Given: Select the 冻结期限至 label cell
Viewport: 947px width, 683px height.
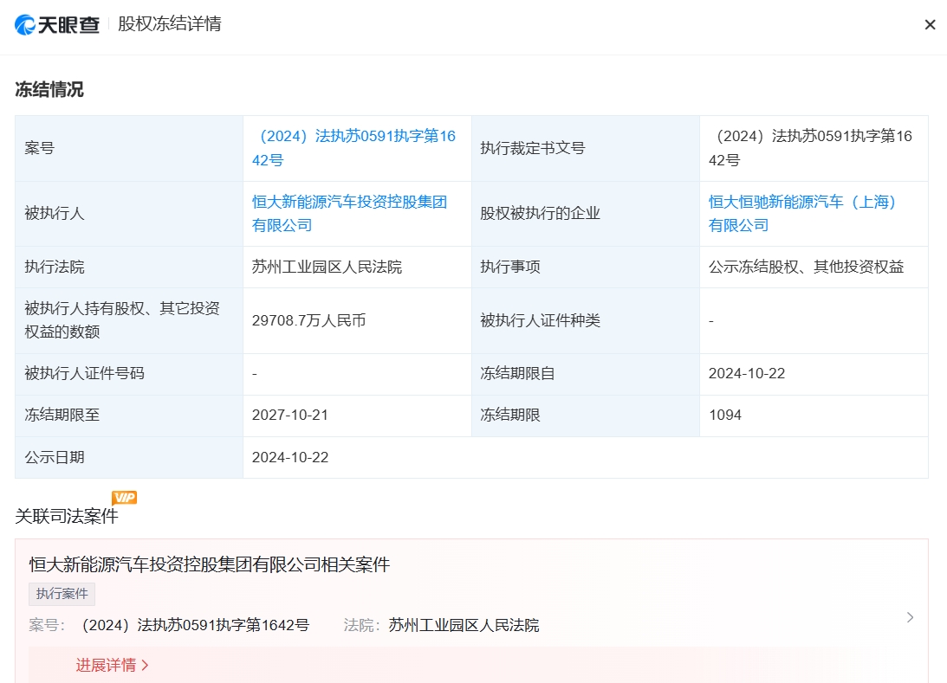Looking at the screenshot, I should [129, 416].
